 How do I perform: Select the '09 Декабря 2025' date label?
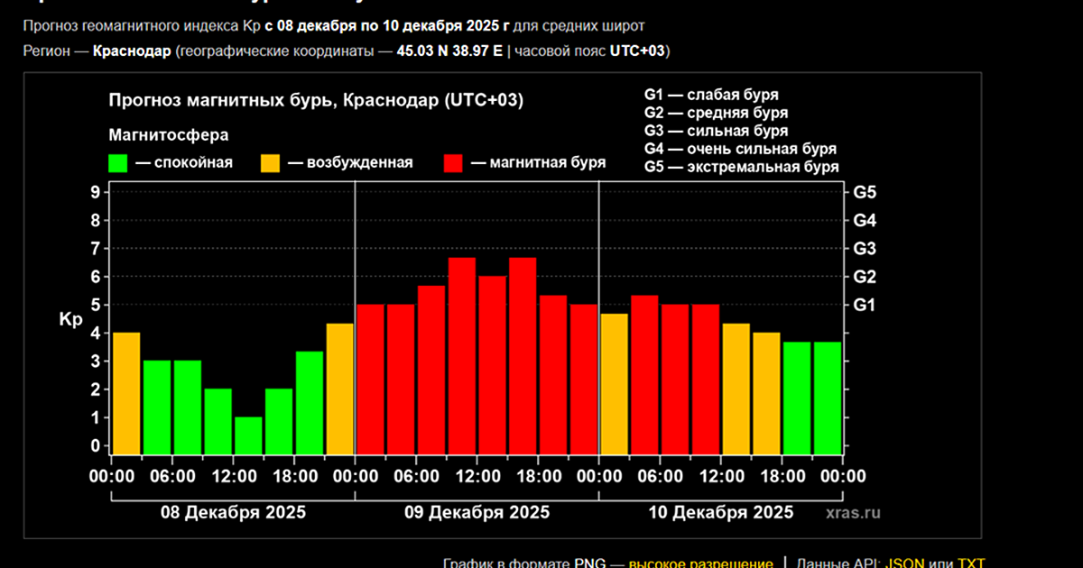tap(477, 512)
